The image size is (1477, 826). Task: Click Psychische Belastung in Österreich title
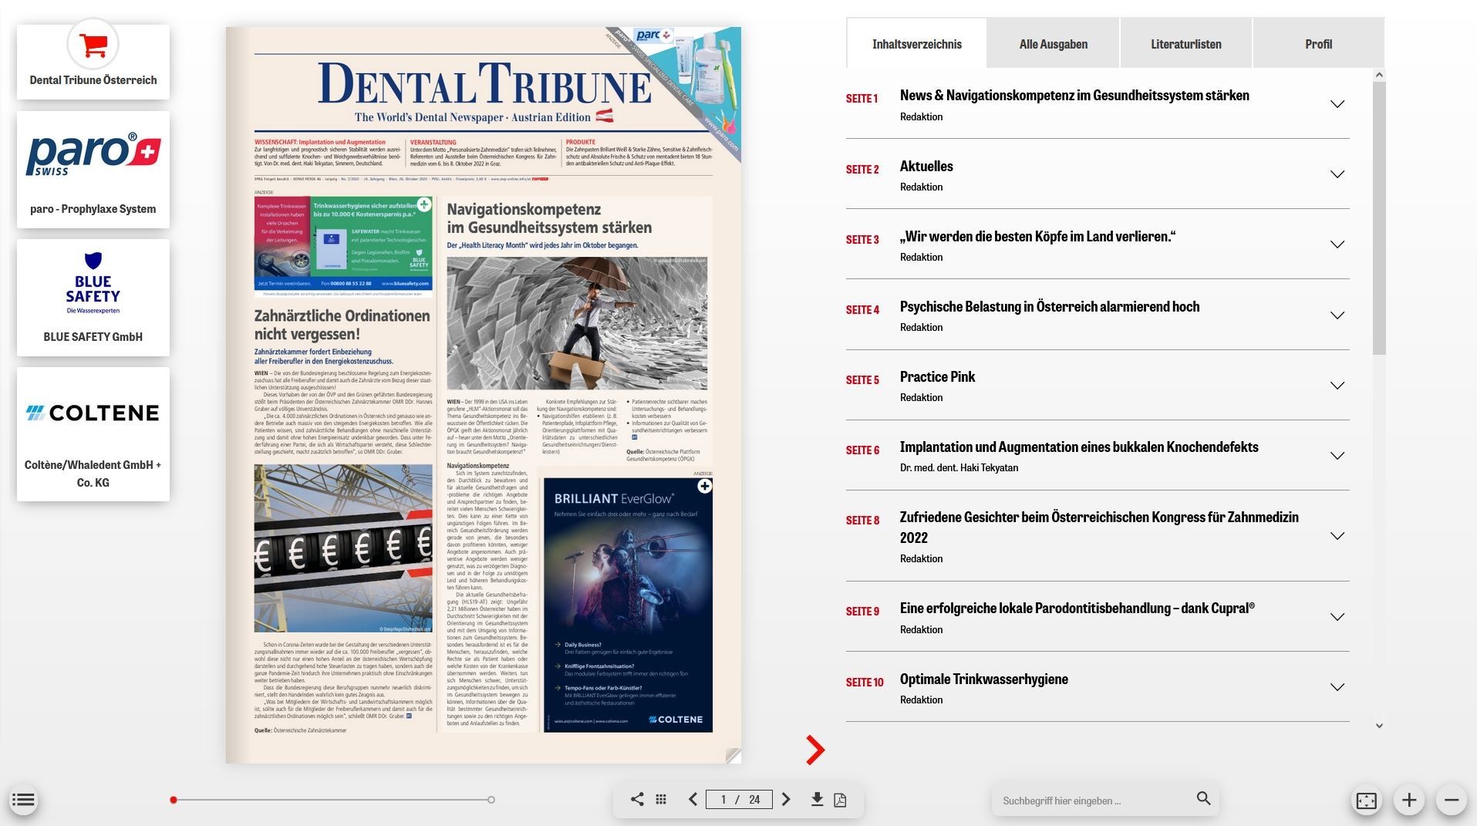tap(1050, 306)
